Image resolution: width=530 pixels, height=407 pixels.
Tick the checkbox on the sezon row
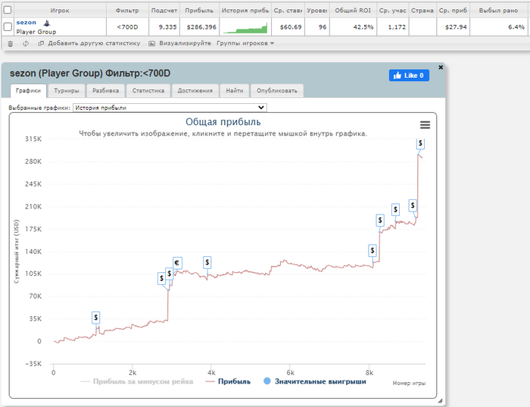(x=8, y=27)
